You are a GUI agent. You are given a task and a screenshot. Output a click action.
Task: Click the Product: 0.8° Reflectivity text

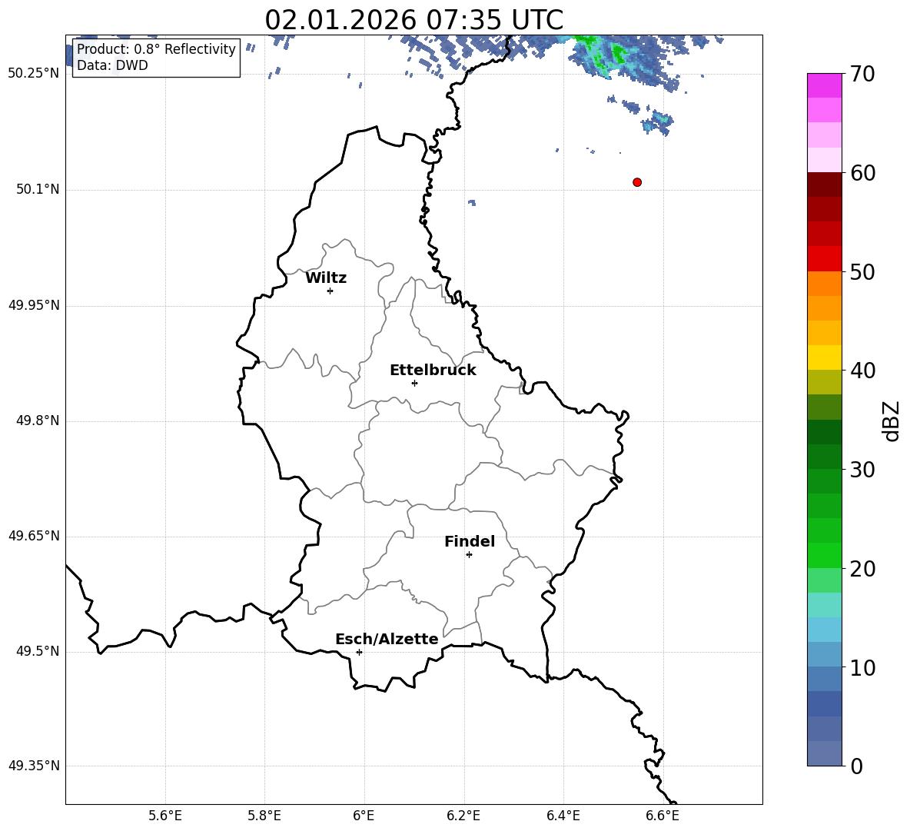(156, 48)
